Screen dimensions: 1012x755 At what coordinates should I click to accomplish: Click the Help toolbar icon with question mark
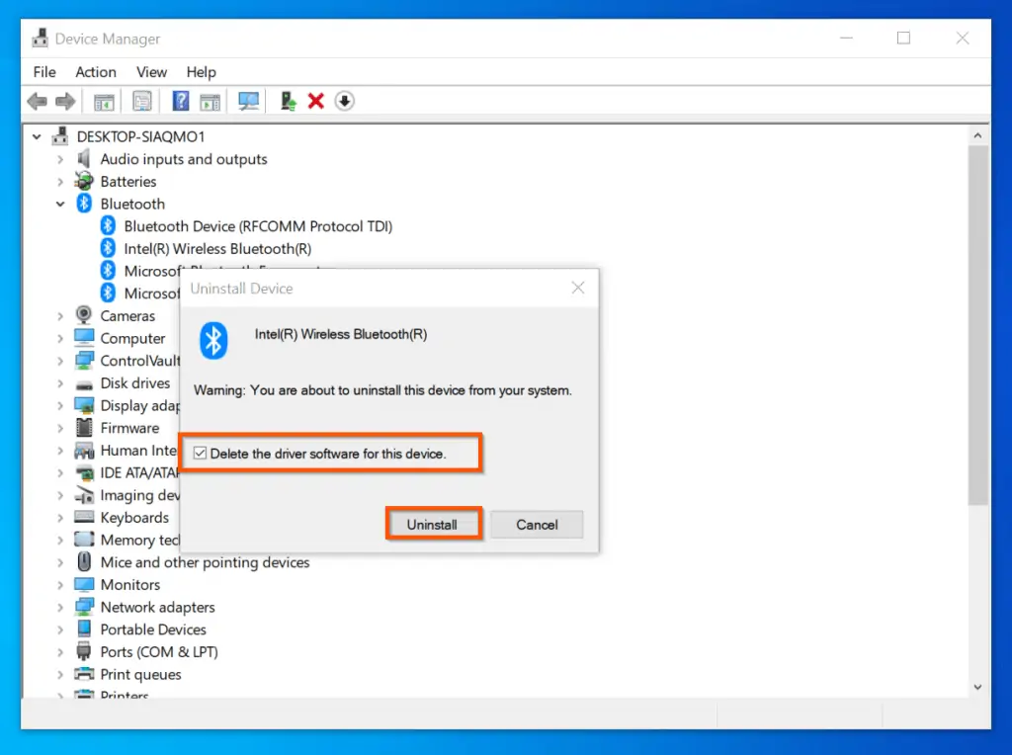[x=181, y=101]
